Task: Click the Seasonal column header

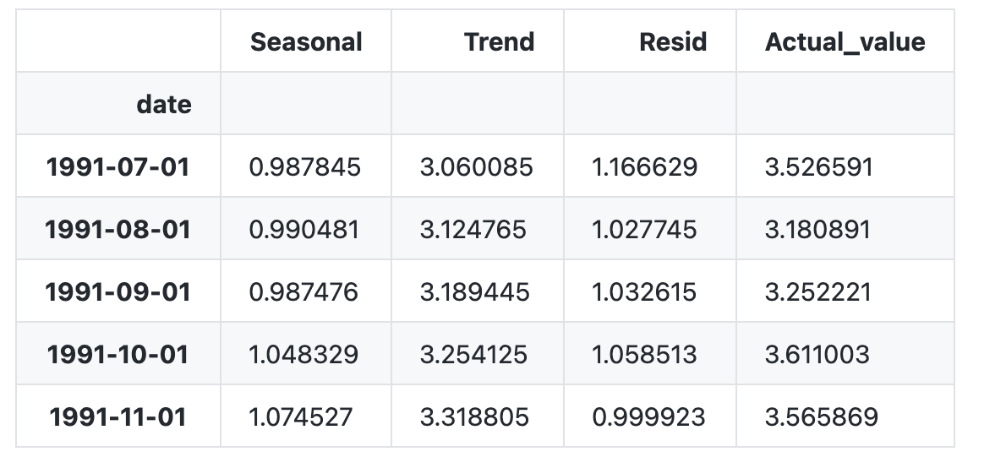Action: tap(306, 42)
